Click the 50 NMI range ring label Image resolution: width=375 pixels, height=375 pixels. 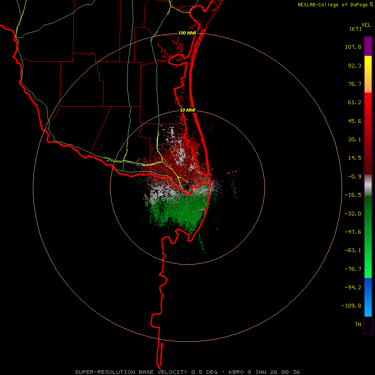click(x=187, y=110)
